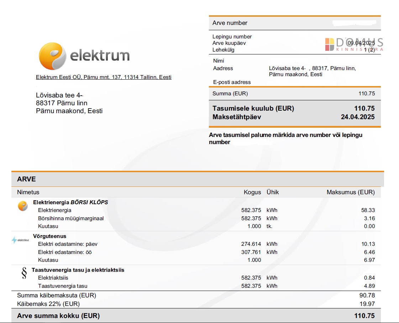Select the Nimetus column header

click(28, 192)
